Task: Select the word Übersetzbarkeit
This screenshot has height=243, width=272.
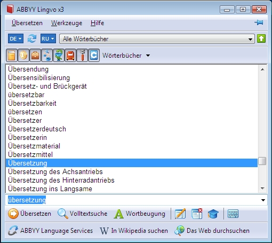Action: 132,104
